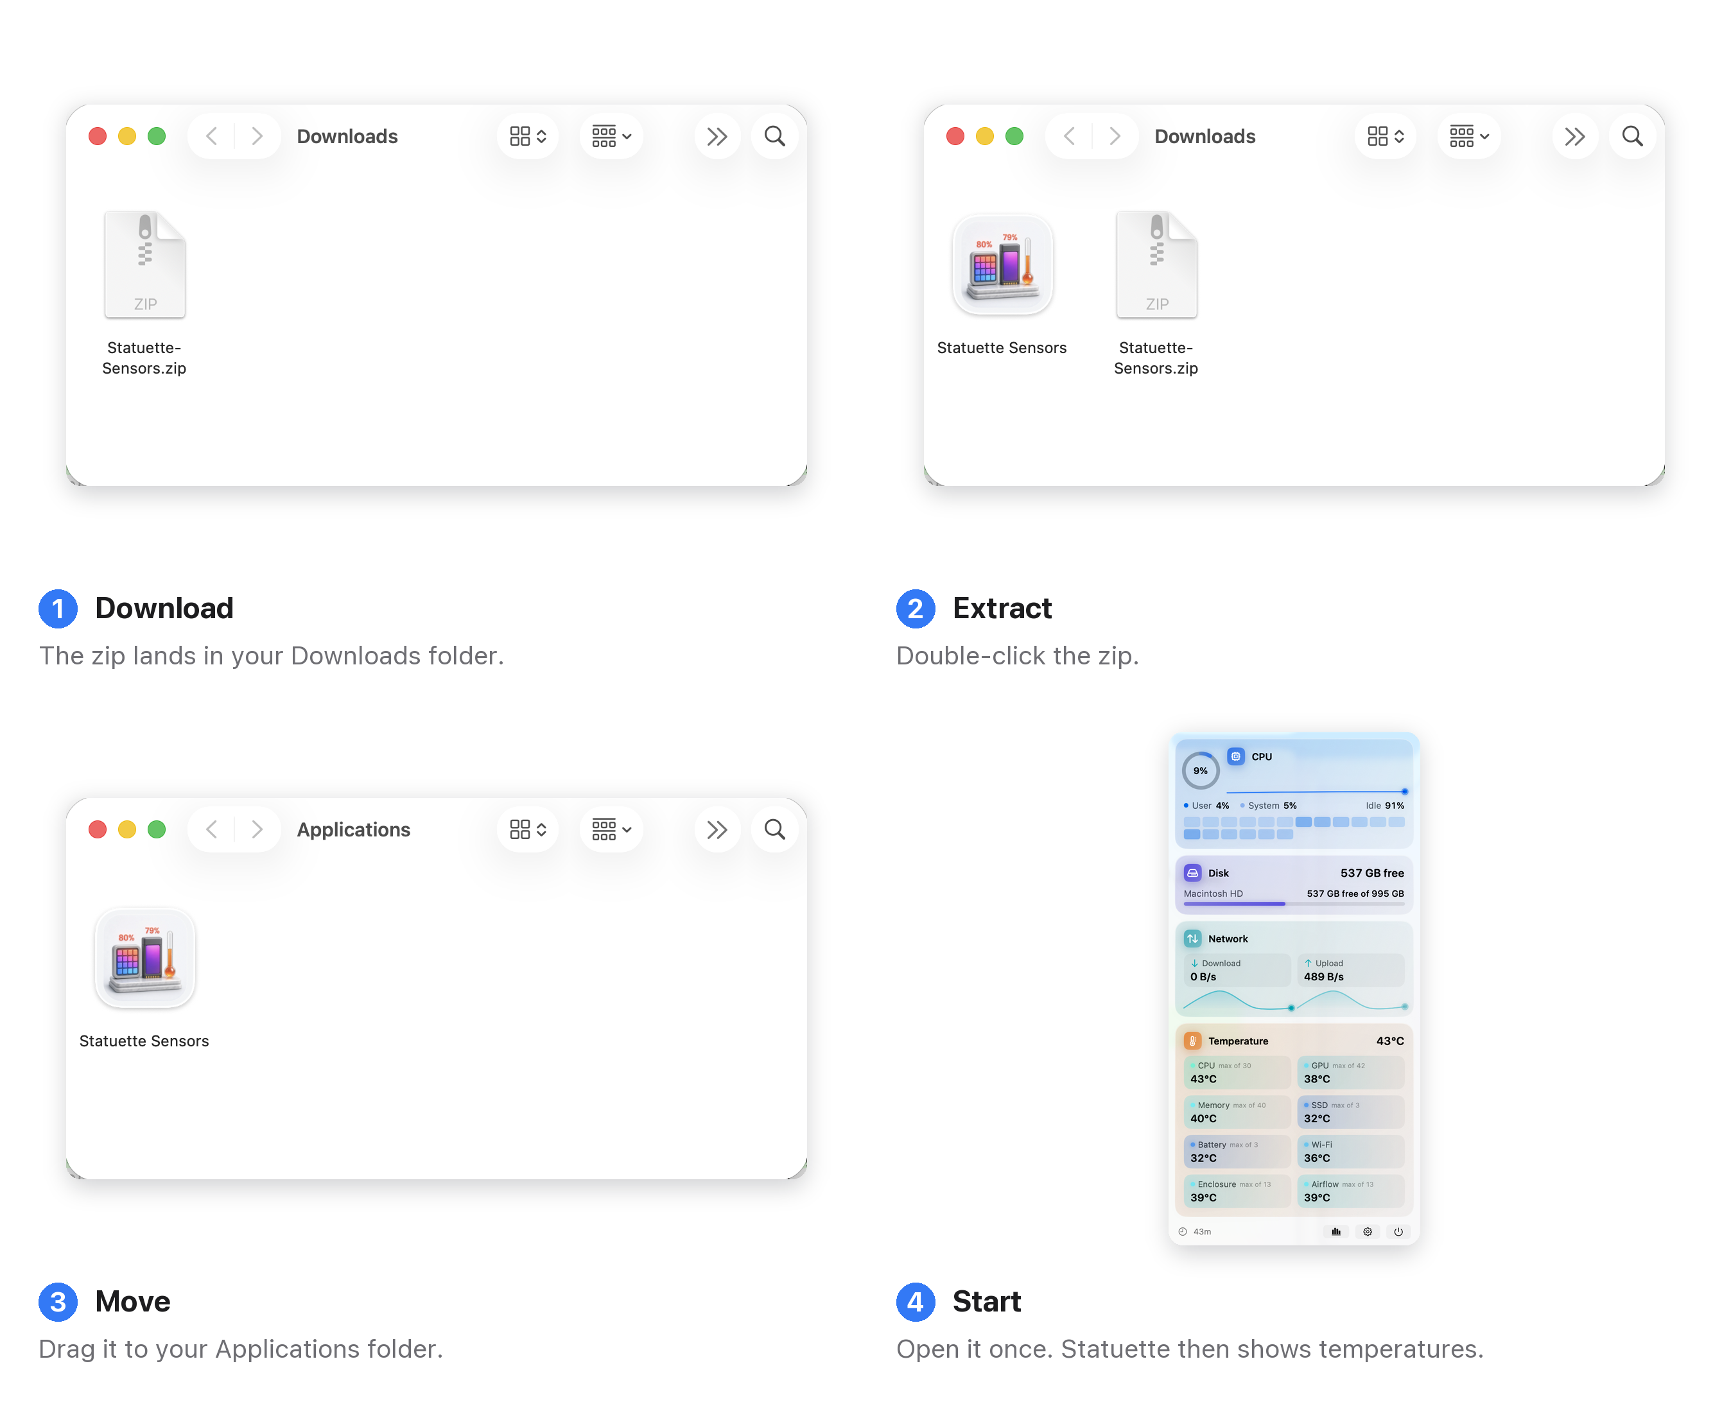Go forward in the zip-only Downloads window
Screen dimensions: 1731x1402
(x=257, y=135)
